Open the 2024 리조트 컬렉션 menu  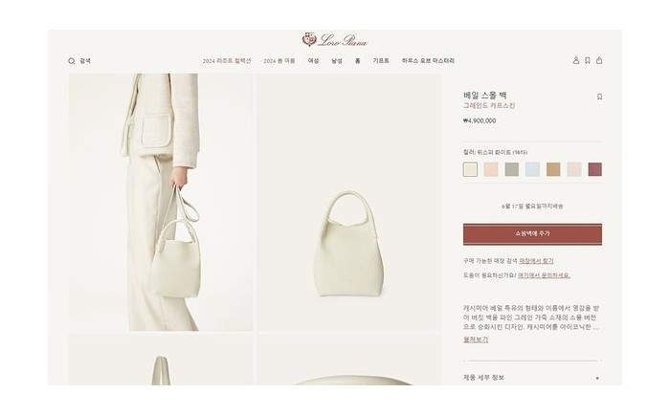pos(227,61)
